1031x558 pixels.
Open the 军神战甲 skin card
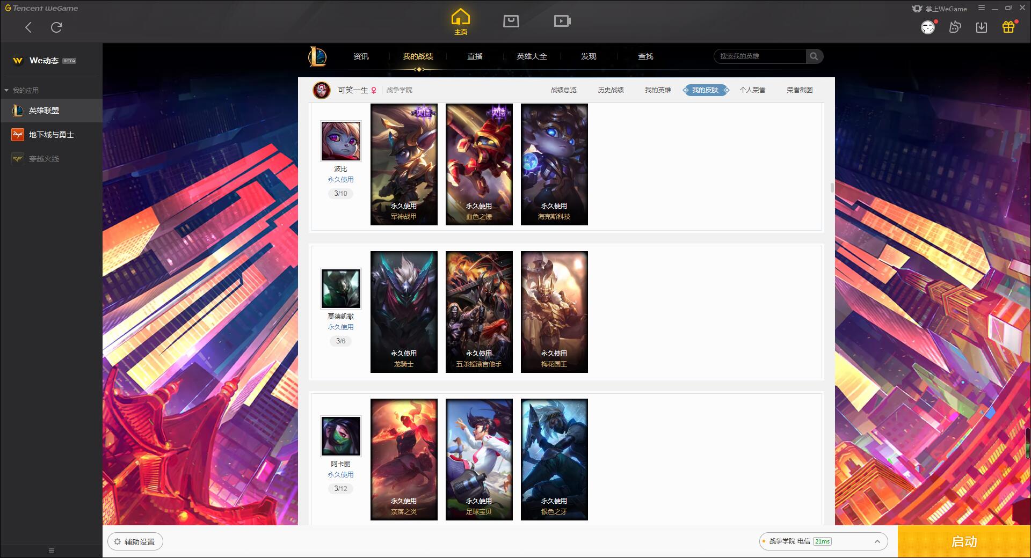tap(404, 164)
